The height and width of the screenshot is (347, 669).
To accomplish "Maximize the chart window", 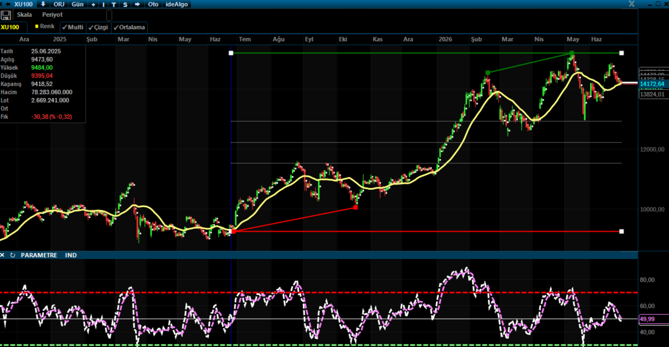I will [658, 4].
